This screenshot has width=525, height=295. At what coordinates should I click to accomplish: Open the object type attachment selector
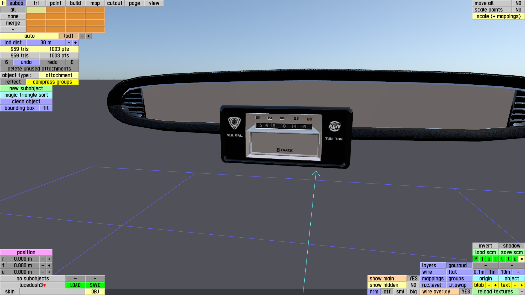click(x=59, y=75)
